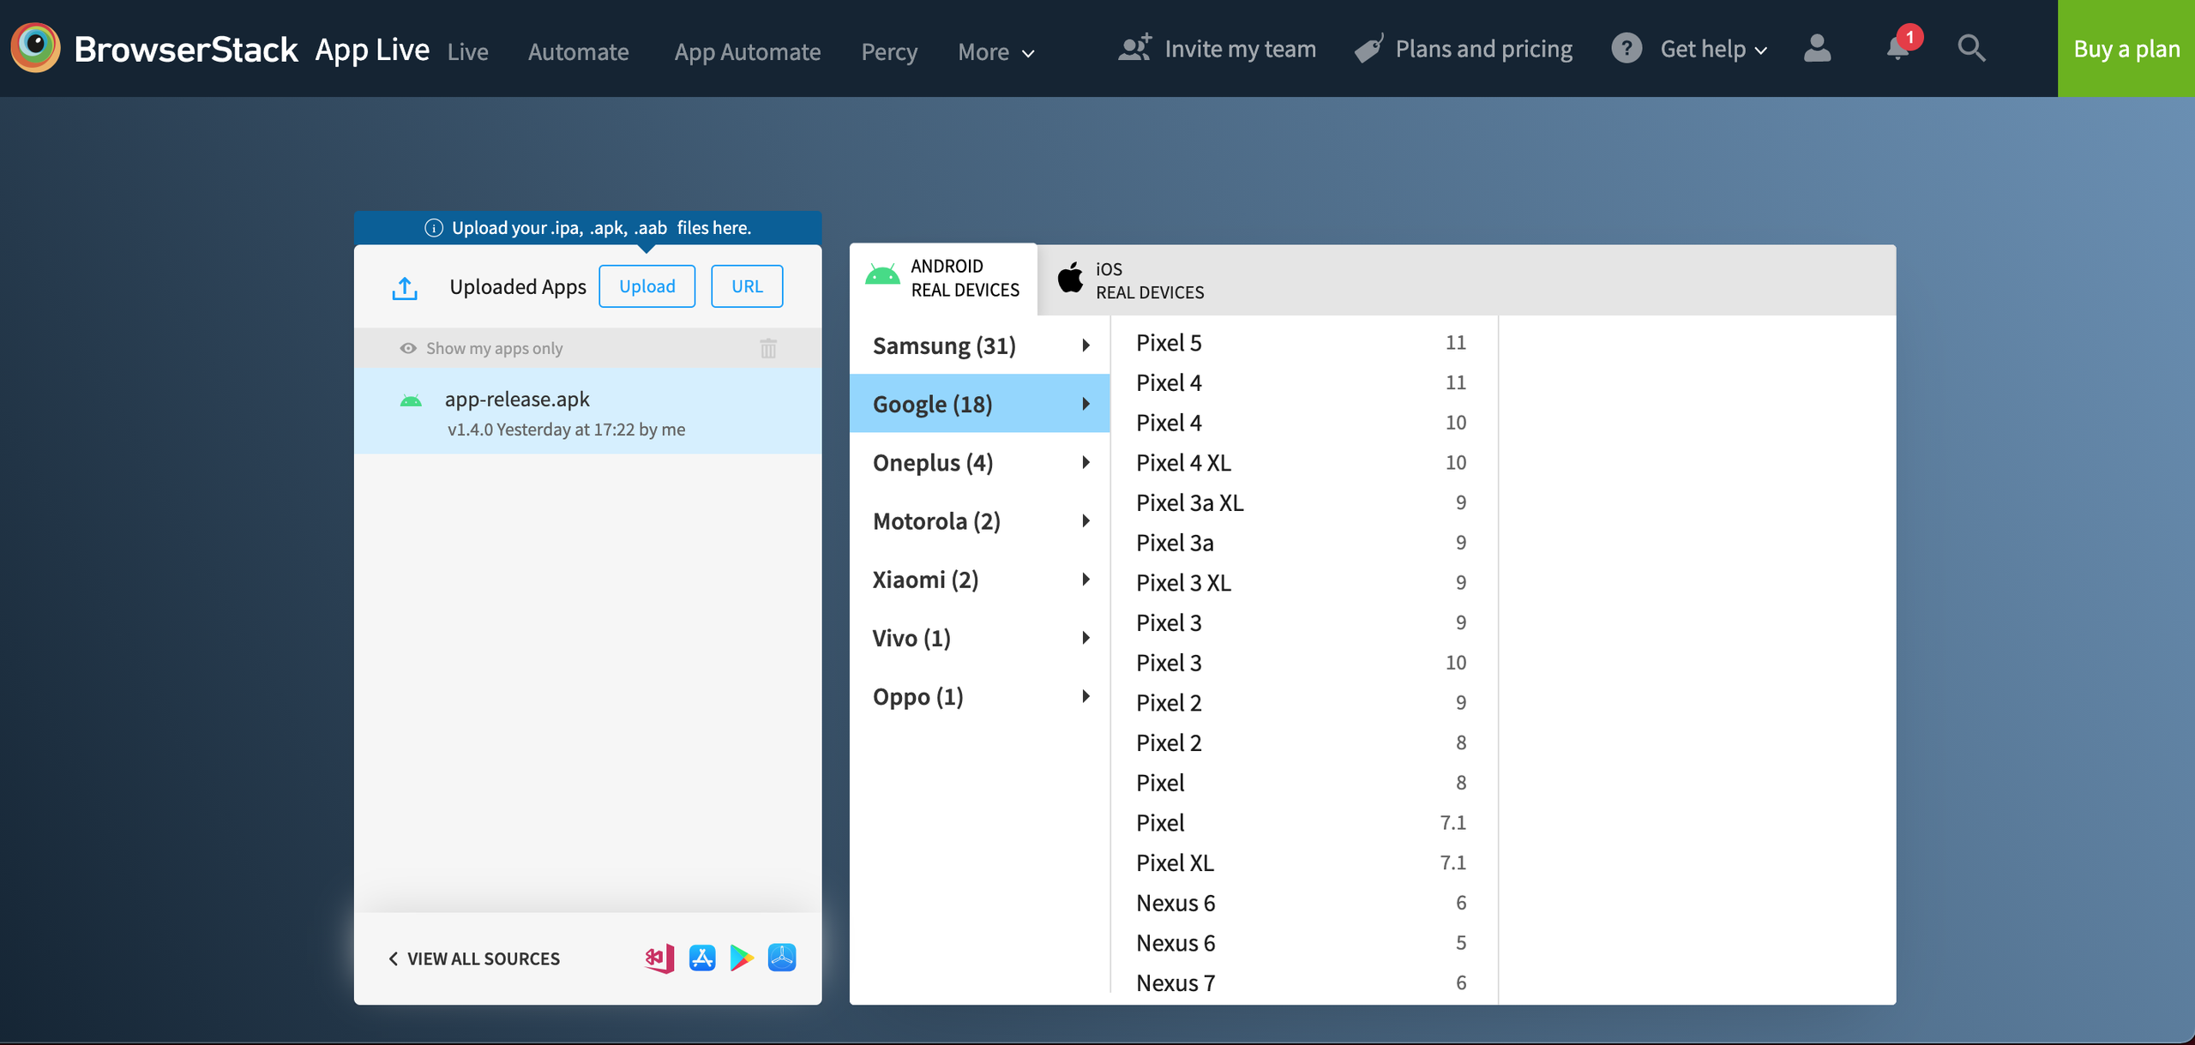Expand the Google (18) device list
This screenshot has width=2195, height=1045.
click(979, 404)
